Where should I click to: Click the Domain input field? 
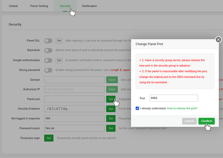(74, 80)
